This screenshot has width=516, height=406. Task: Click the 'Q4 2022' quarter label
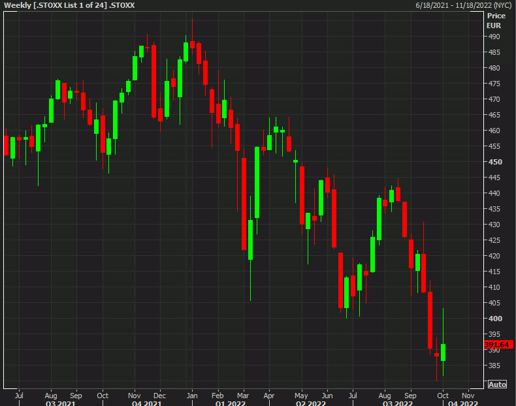click(462, 403)
